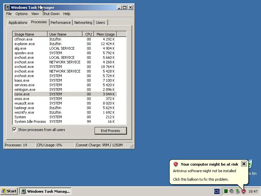
Task: Sort by the Mem Usage column header
Action: pos(105,34)
